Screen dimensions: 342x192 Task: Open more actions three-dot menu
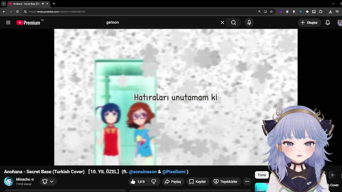pos(247,182)
